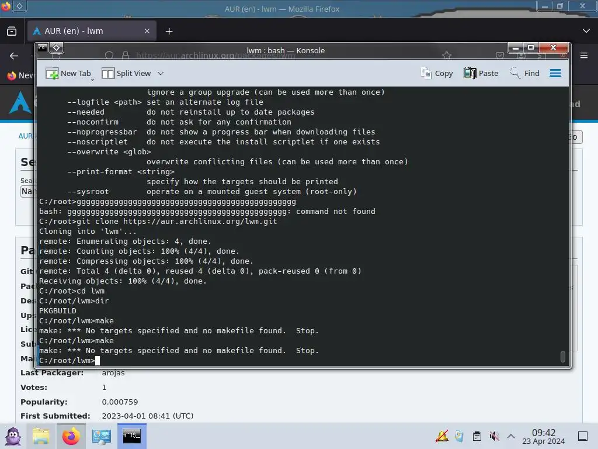Unmute audio via tray volume icon
The image size is (598, 449).
point(494,436)
